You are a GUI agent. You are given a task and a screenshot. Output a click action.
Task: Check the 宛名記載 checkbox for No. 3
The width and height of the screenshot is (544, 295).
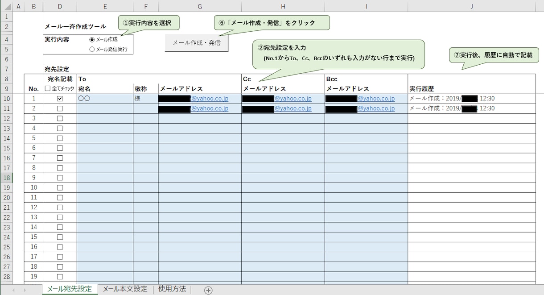click(x=60, y=118)
